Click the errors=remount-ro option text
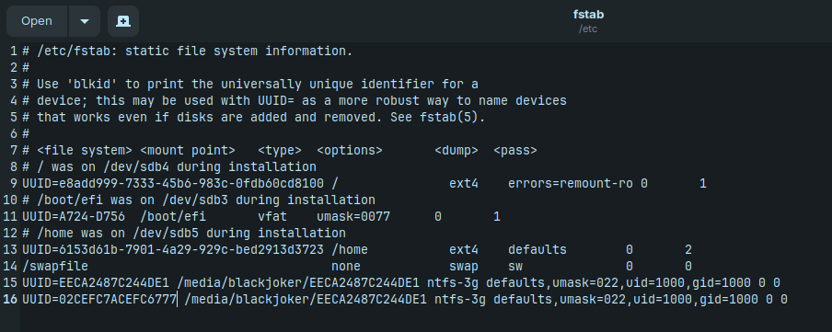832x332 pixels. (570, 184)
